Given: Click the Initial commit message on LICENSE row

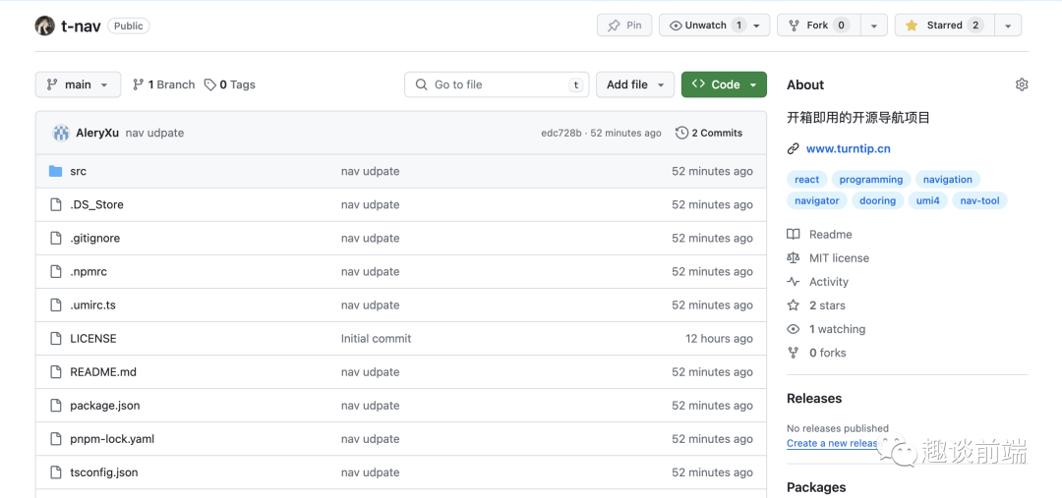Looking at the screenshot, I should pos(376,338).
